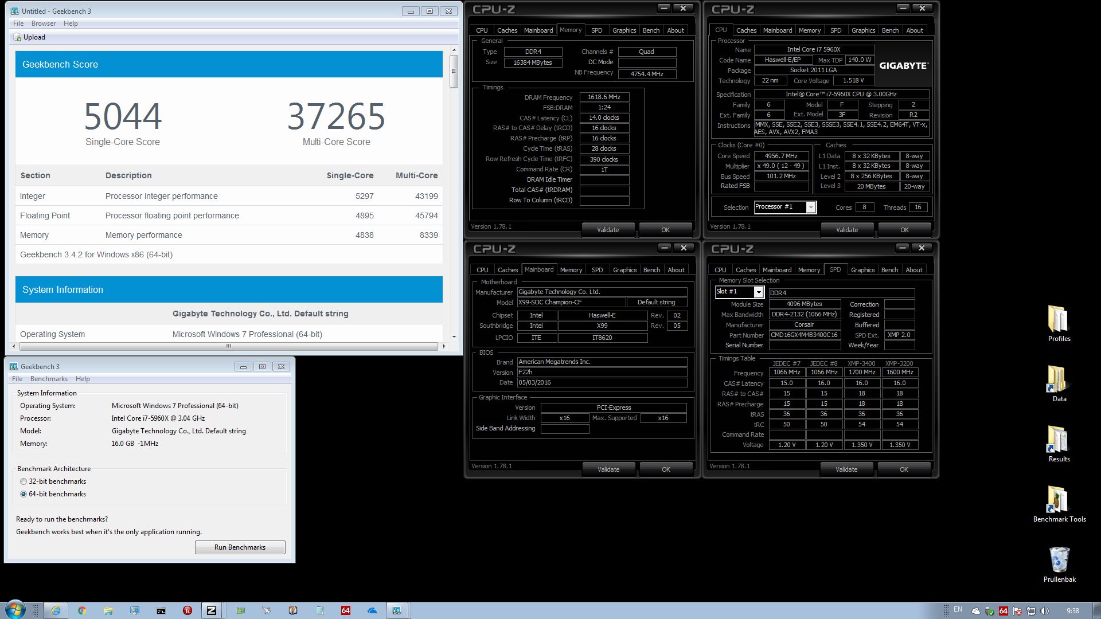Open the Command Prompt taskbar icon

161,610
